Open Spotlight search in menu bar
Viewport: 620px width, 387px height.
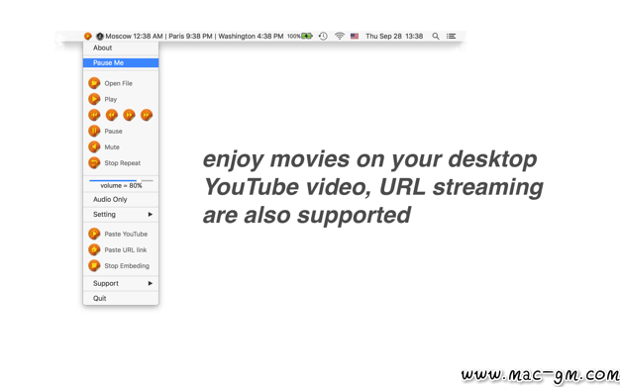(436, 36)
